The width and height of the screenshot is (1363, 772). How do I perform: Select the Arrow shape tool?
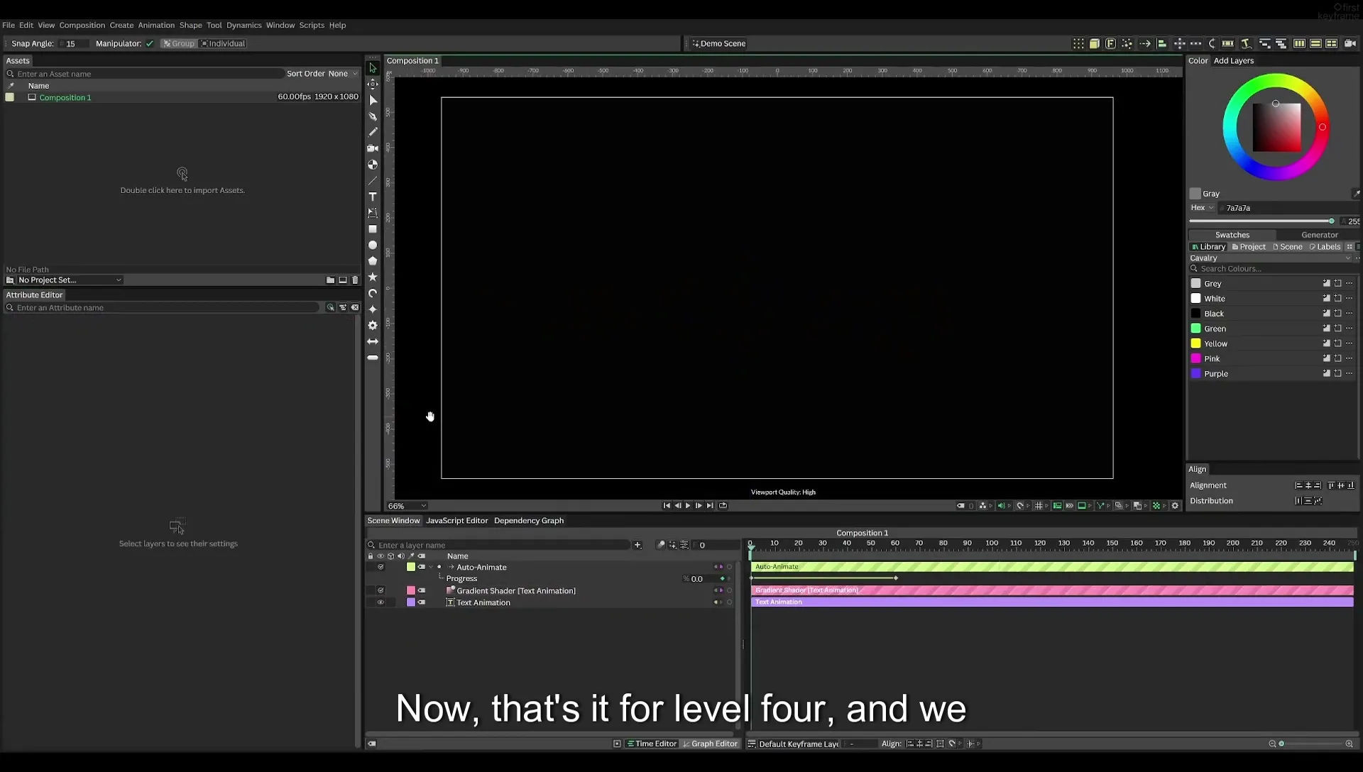[373, 341]
